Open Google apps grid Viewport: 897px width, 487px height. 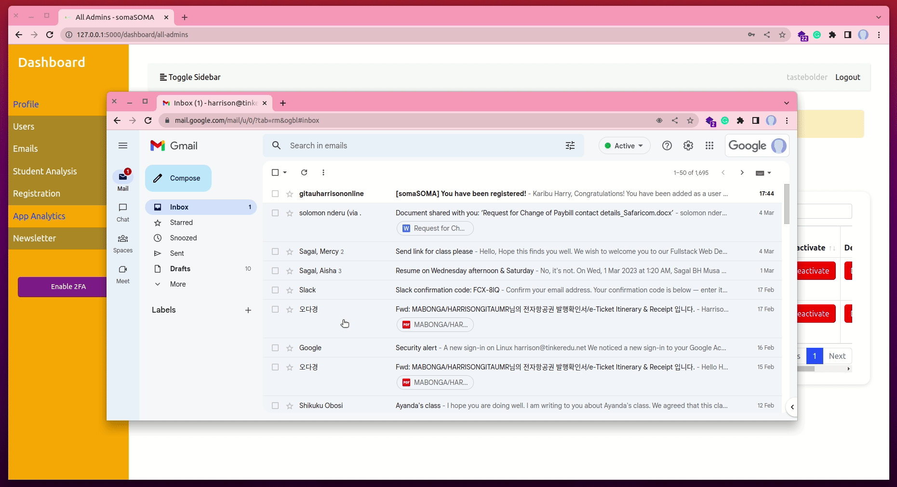click(x=710, y=145)
